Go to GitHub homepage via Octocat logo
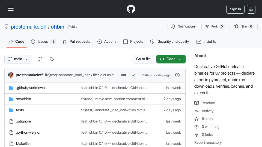 pyautogui.click(x=131, y=9)
